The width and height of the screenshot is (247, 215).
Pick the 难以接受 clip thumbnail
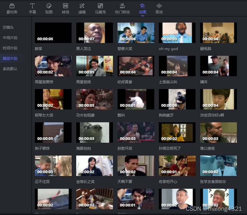(x=219, y=133)
